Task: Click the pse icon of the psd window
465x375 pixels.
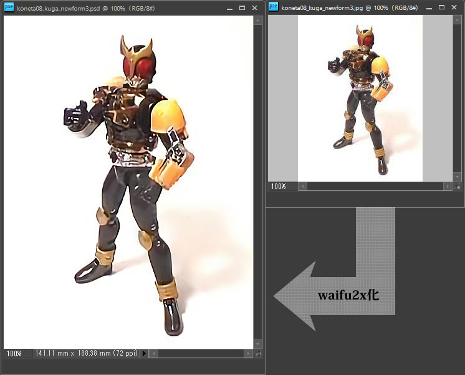Action: (x=9, y=7)
